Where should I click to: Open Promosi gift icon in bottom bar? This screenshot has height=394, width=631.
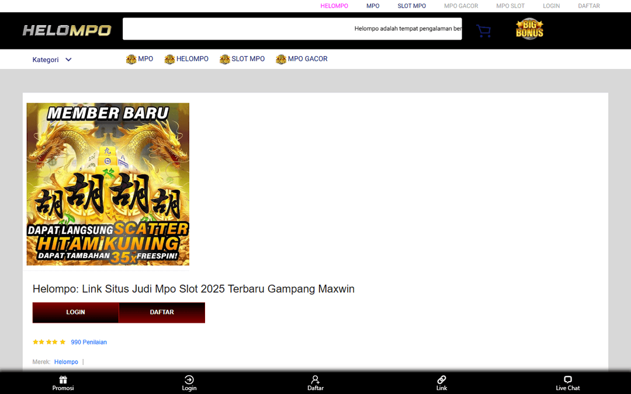(x=63, y=379)
